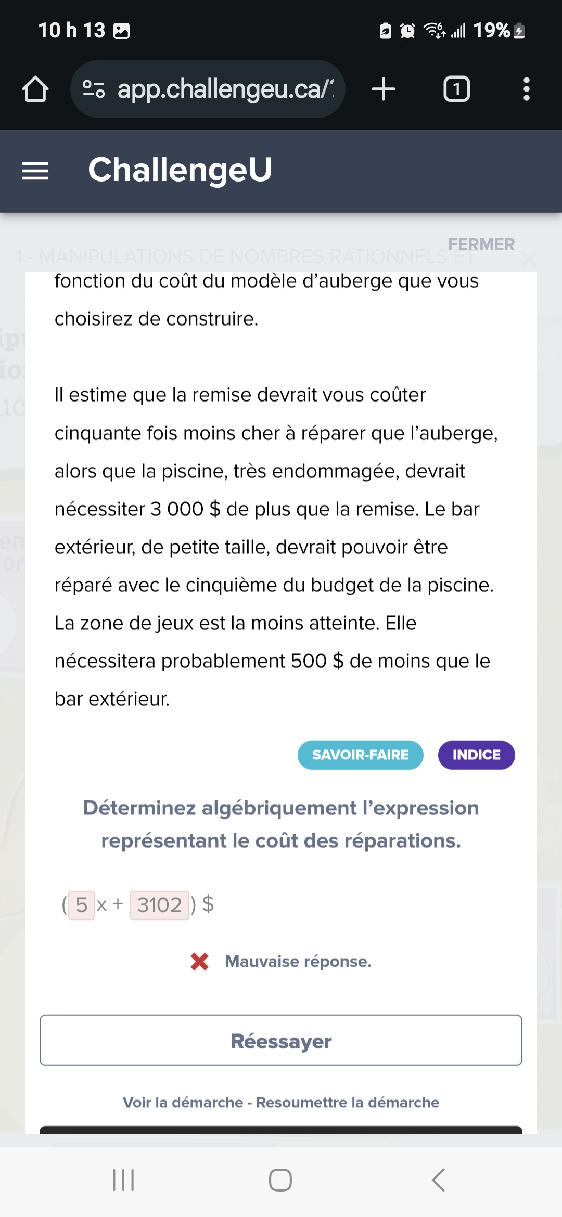The image size is (562, 1217).
Task: Tap Android home navigation button
Action: point(280,1180)
